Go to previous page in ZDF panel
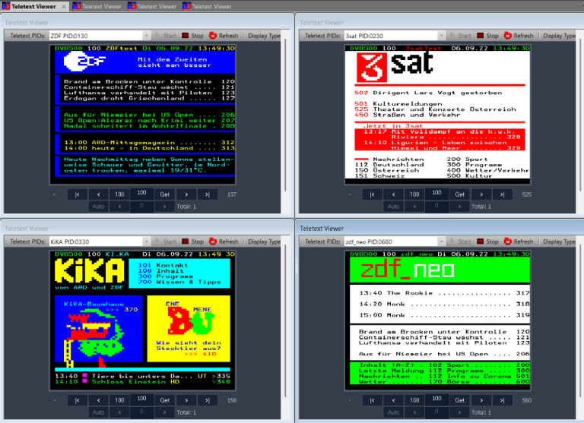Image resolution: width=584 pixels, height=423 pixels. point(98,194)
